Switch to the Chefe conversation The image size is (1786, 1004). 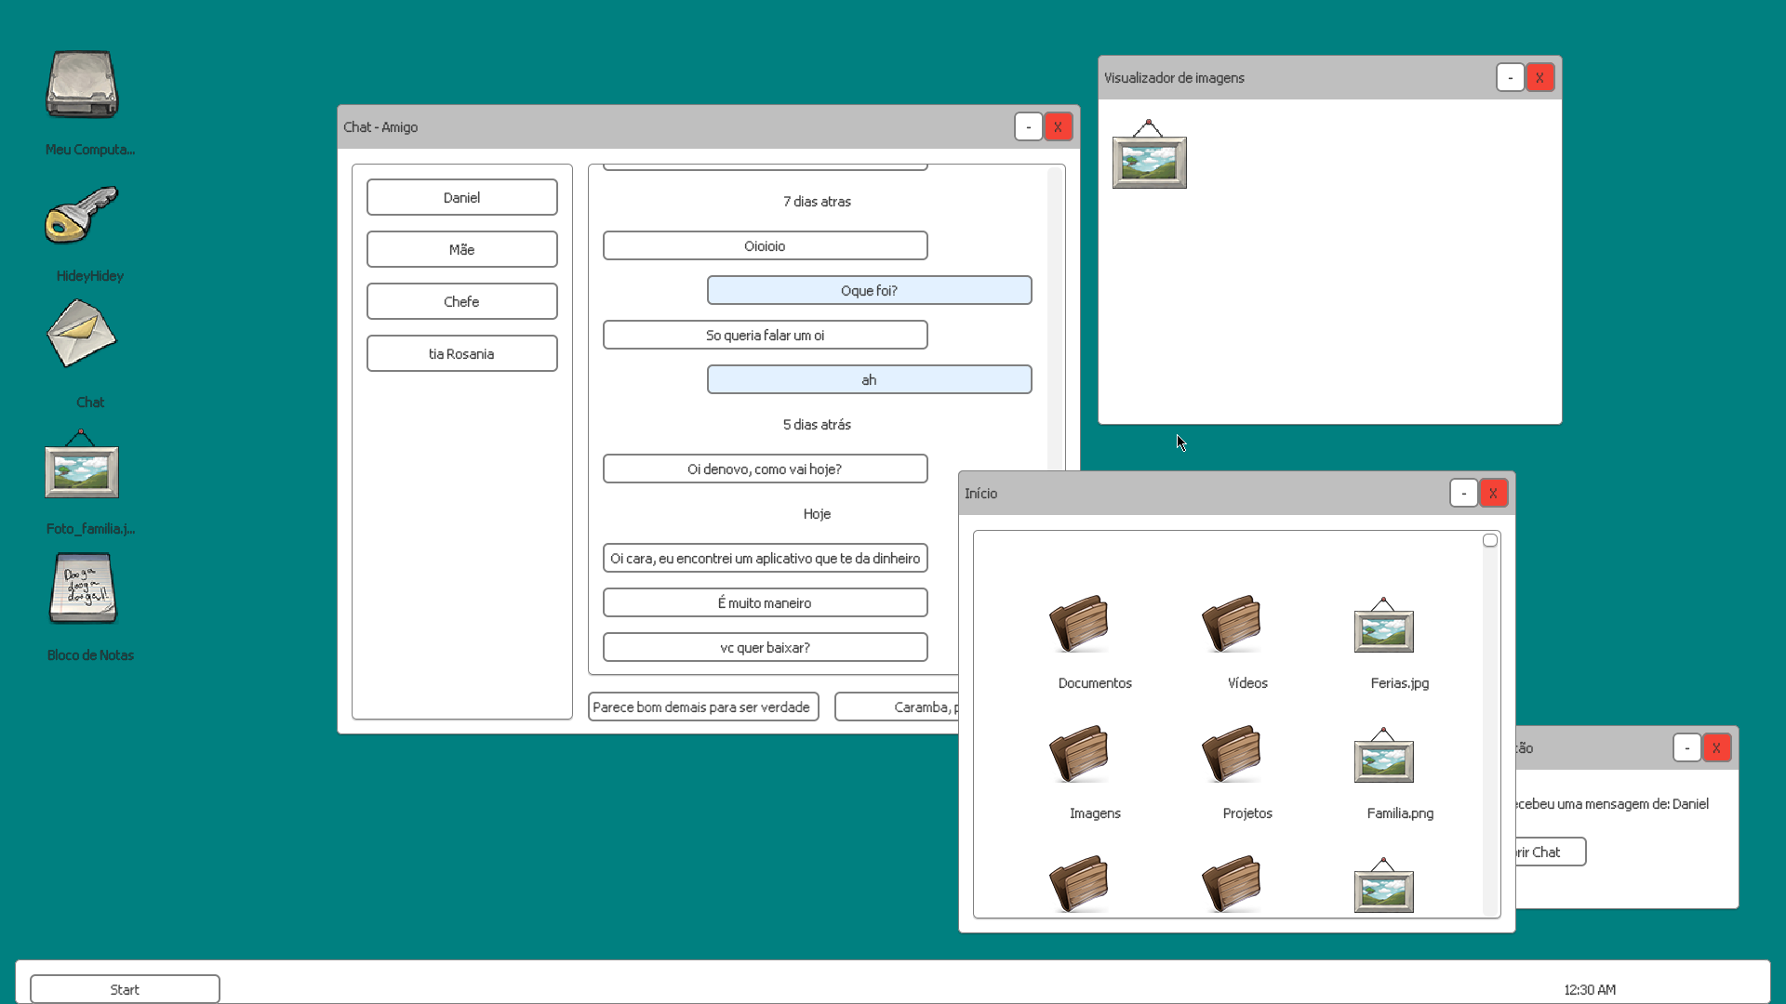462,301
